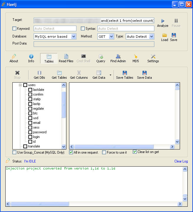The image size is (193, 212).
Task: Click the I'm IDLE status text
Action: coord(30,161)
